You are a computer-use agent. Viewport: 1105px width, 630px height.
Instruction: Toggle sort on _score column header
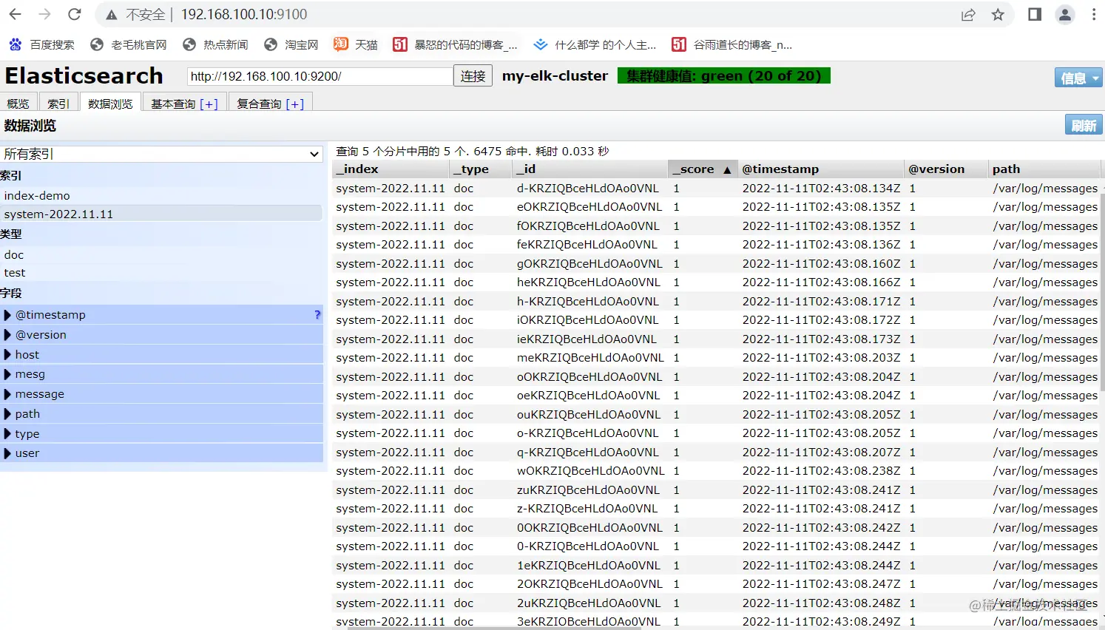[701, 169]
